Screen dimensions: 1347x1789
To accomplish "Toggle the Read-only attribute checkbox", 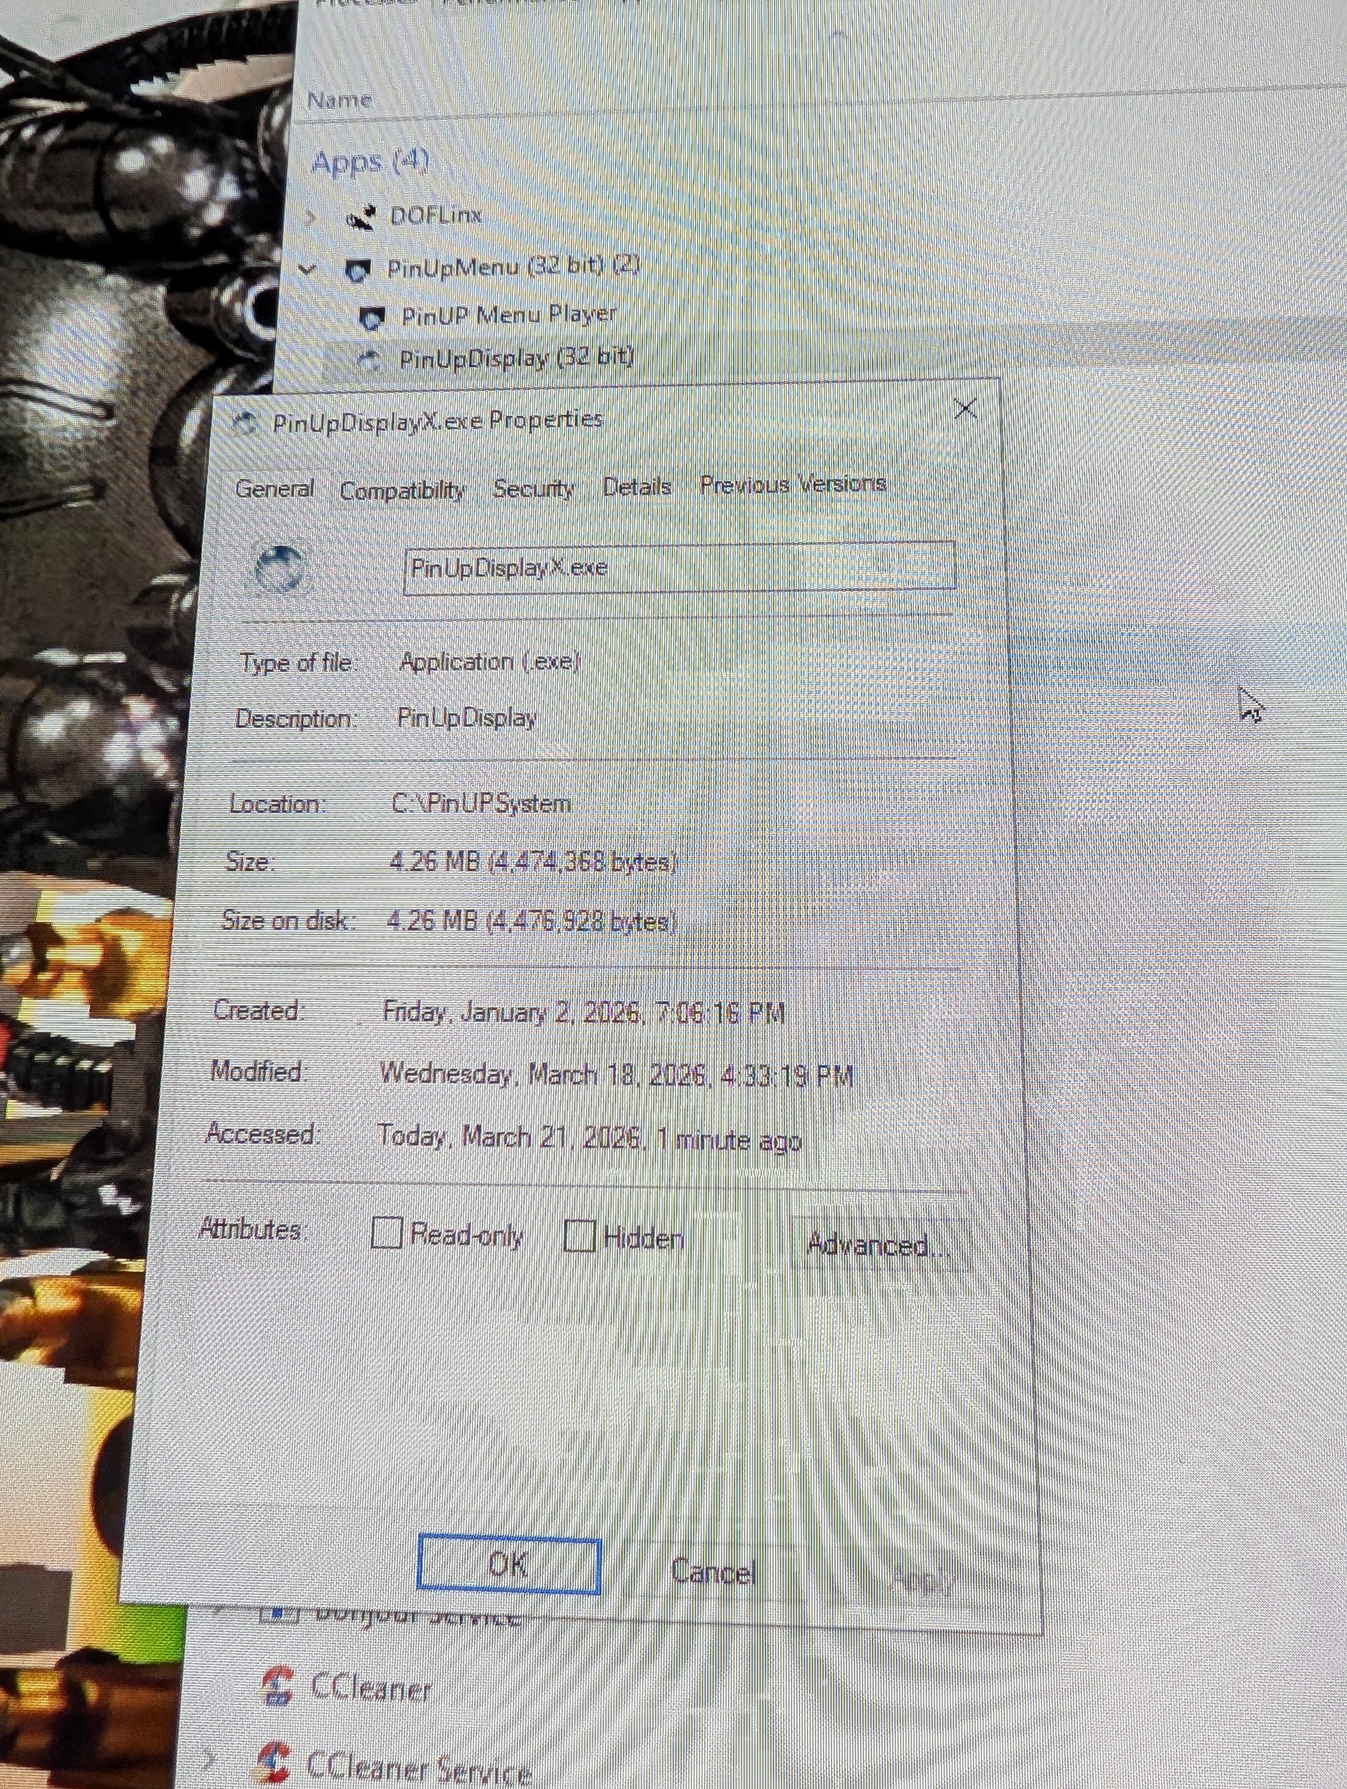I will pyautogui.click(x=386, y=1233).
